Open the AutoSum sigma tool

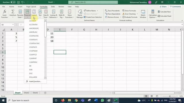pyautogui.click(x=13, y=14)
